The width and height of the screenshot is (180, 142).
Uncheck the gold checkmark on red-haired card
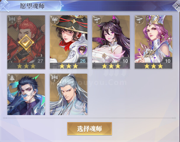click(x=26, y=42)
